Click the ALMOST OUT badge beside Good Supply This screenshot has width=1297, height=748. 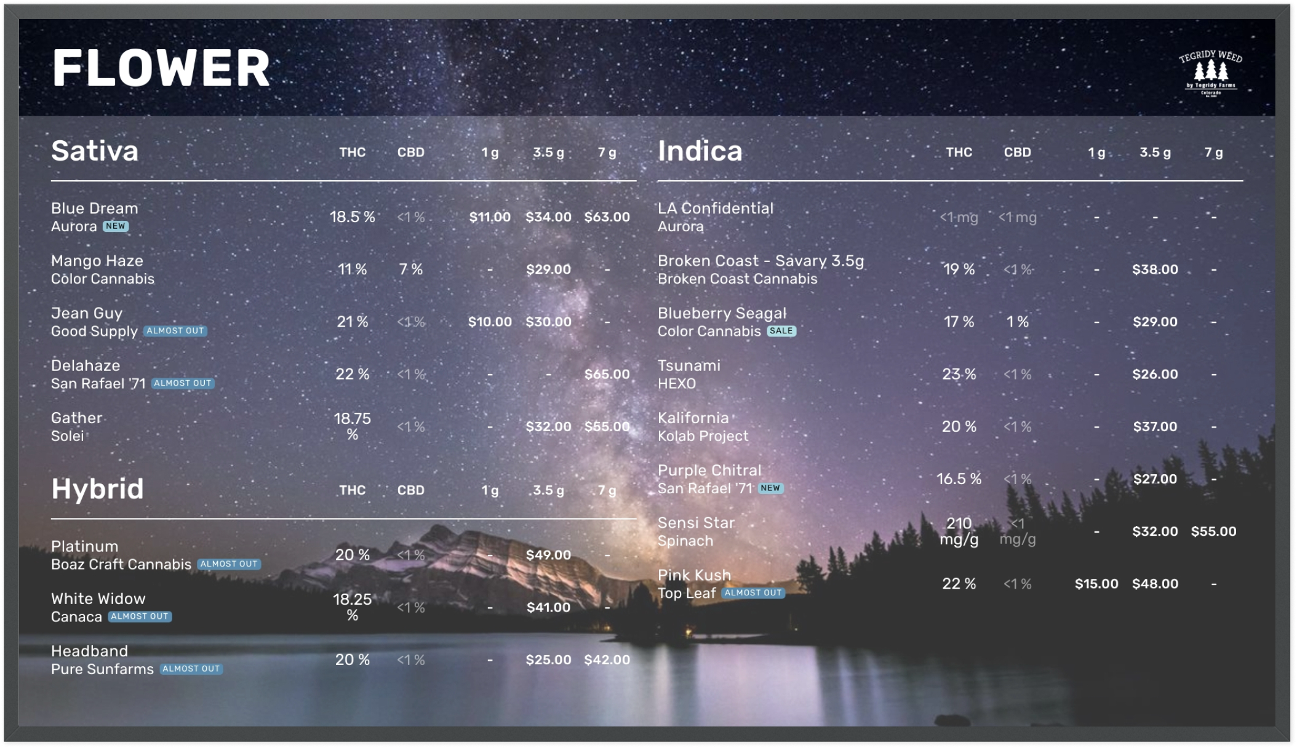pyautogui.click(x=175, y=331)
